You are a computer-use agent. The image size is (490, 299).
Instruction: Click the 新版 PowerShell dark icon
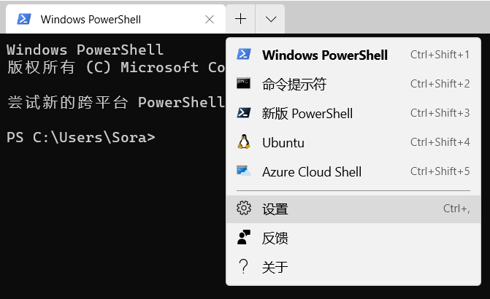point(244,113)
